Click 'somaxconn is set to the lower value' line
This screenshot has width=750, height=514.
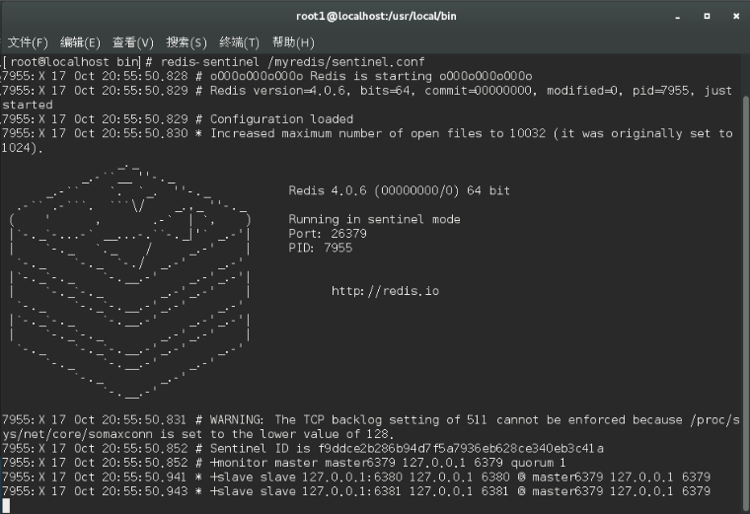198,434
